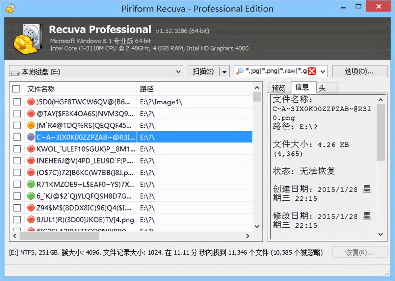This screenshot has width=395, height=281.
Task: Click the file list horizontal scrollbar thumb
Action: [59, 236]
